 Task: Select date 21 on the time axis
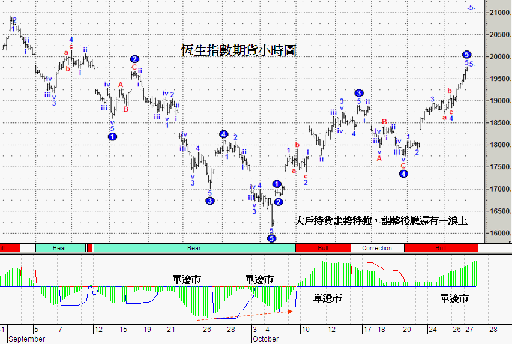pyautogui.click(x=171, y=330)
